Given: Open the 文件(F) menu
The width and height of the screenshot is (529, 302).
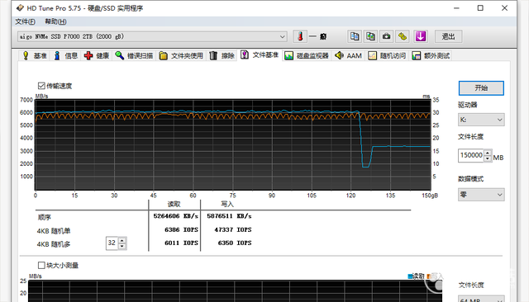Looking at the screenshot, I should pos(26,21).
